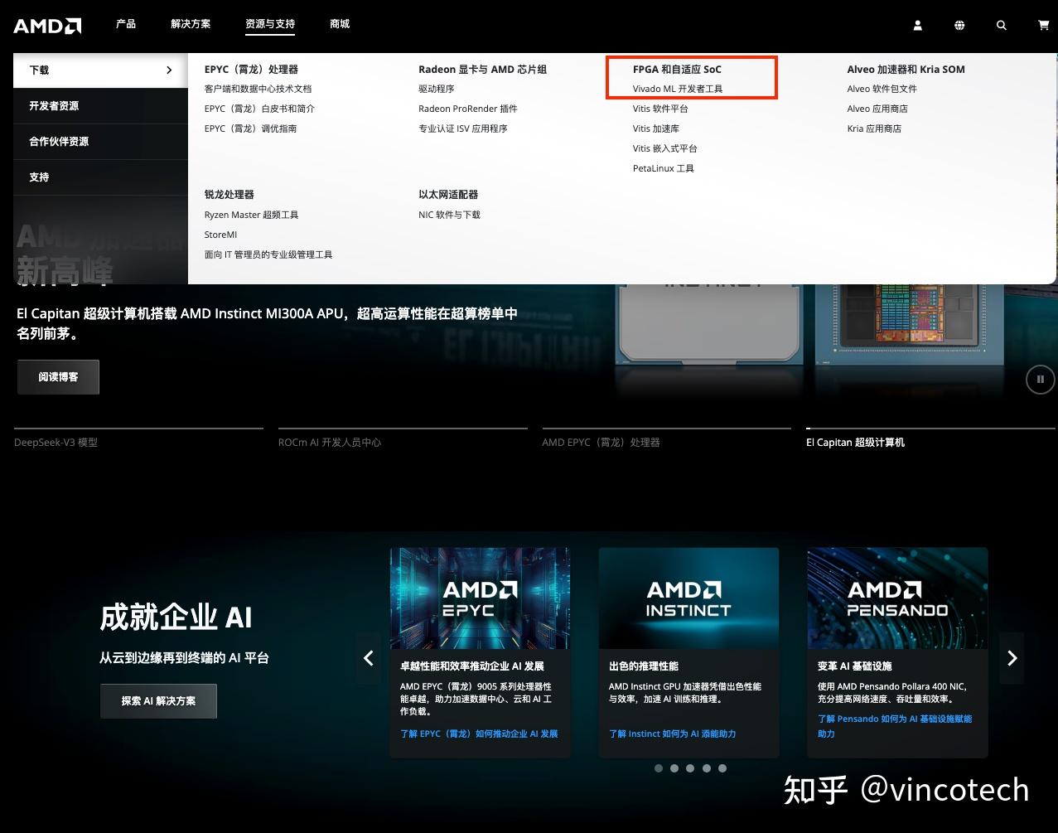The width and height of the screenshot is (1058, 833).
Task: Open the user account icon
Action: point(917,25)
